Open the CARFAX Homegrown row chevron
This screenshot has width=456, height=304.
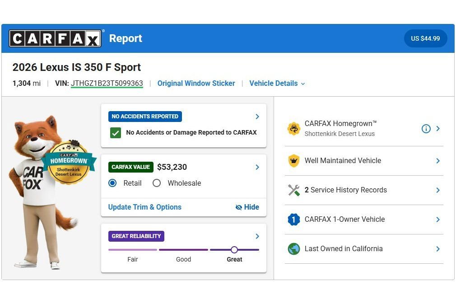point(438,129)
